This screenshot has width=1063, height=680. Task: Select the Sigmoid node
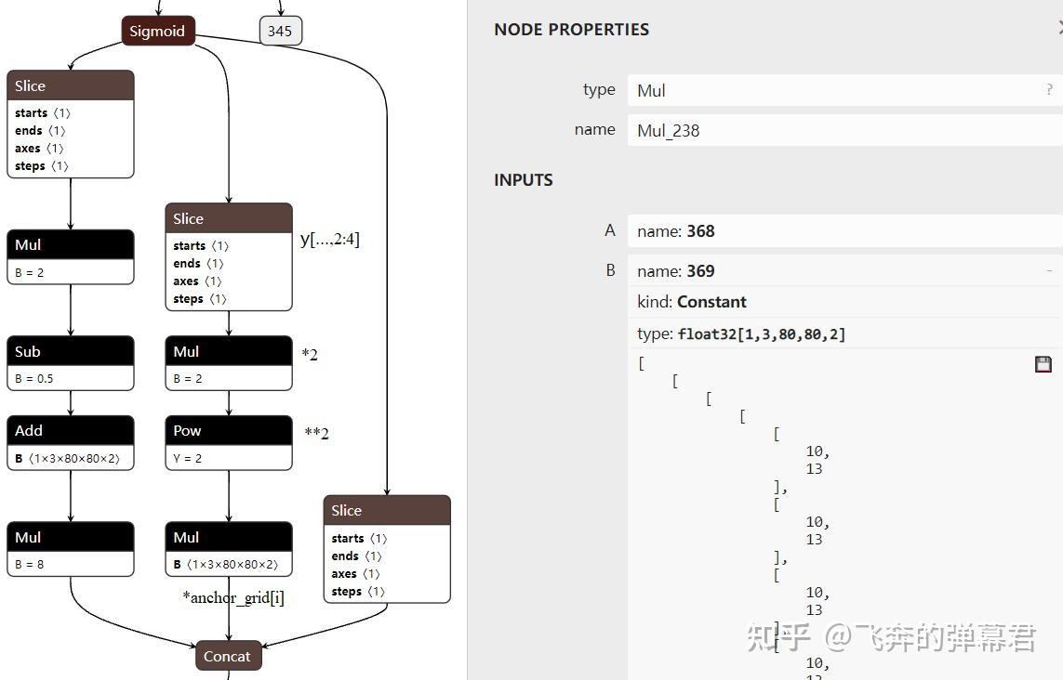(158, 32)
